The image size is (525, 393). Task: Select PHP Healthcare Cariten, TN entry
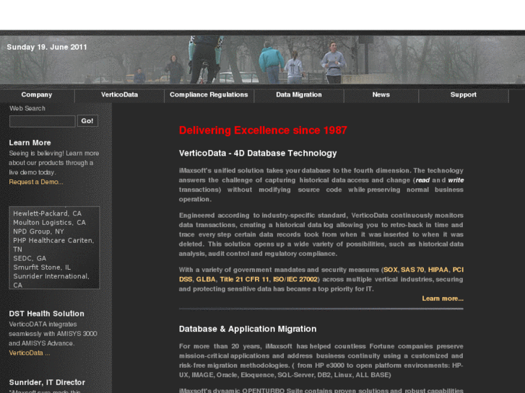(x=53, y=245)
